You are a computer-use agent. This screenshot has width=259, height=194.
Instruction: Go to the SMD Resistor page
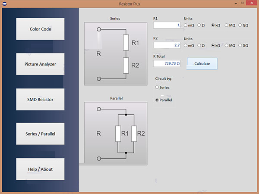(x=40, y=100)
